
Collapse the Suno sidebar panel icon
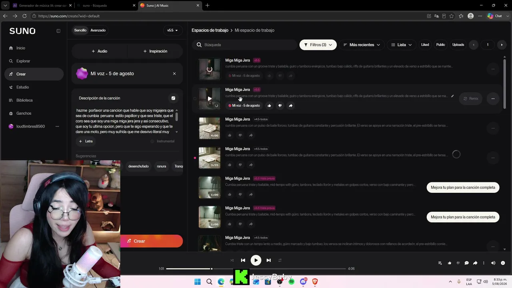pyautogui.click(x=58, y=31)
